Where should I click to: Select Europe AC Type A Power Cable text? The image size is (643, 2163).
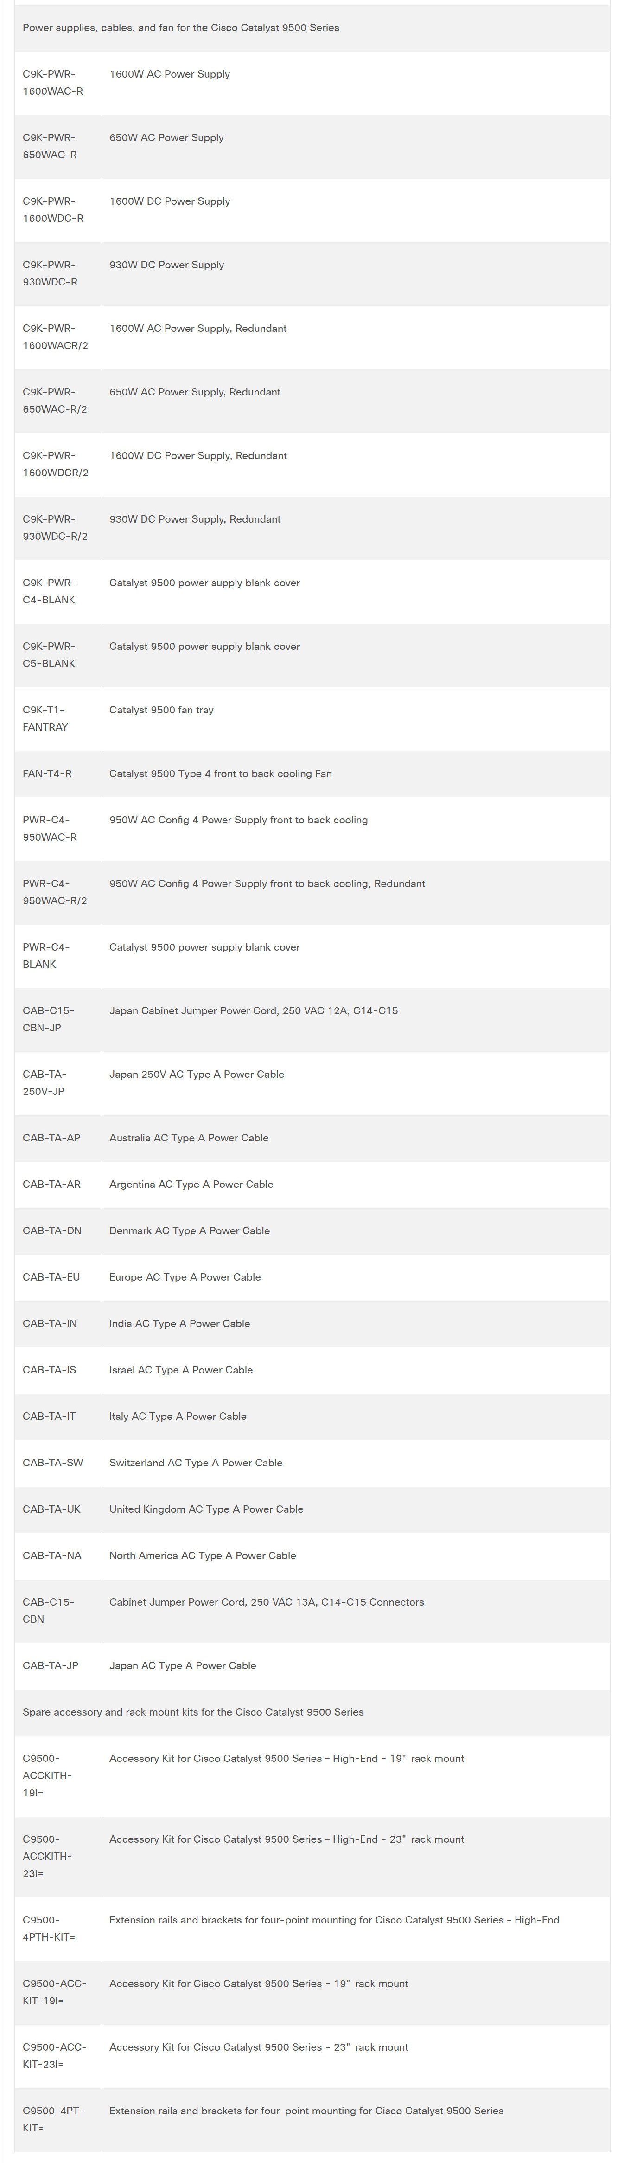pyautogui.click(x=185, y=1276)
